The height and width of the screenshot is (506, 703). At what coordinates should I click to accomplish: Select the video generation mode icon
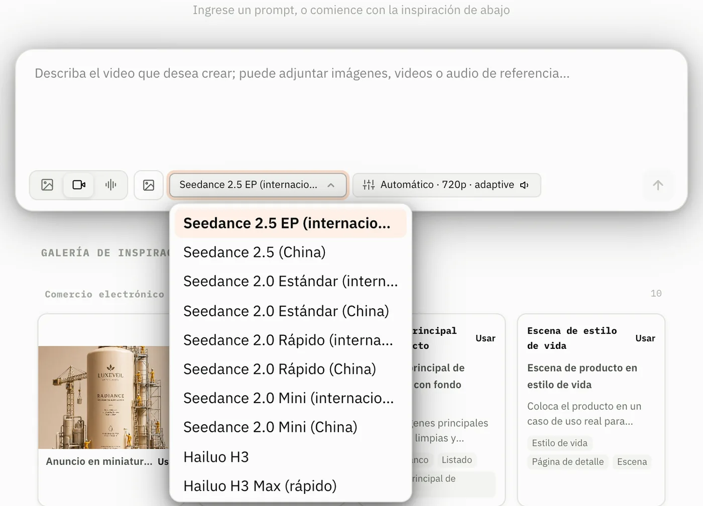[x=79, y=185]
